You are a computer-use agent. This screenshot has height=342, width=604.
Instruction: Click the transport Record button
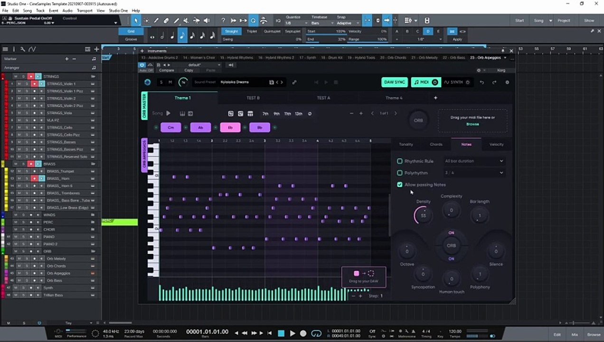303,333
